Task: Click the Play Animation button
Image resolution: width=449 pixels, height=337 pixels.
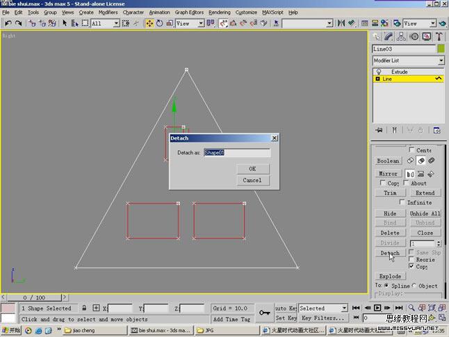Action: 377,308
